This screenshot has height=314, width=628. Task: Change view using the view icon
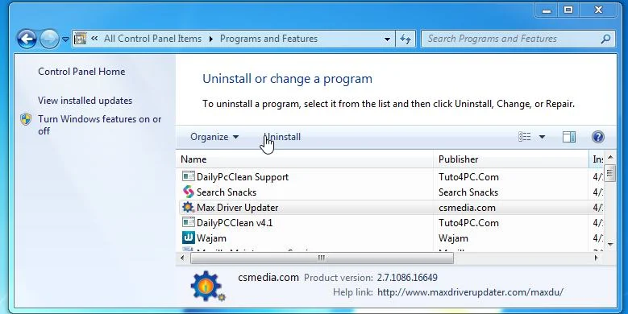pyautogui.click(x=524, y=137)
